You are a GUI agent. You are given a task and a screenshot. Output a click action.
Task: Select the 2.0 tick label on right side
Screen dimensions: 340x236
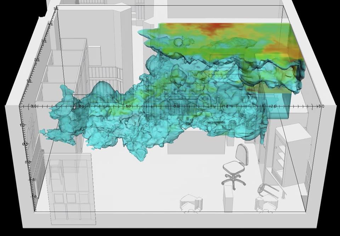click(x=273, y=106)
